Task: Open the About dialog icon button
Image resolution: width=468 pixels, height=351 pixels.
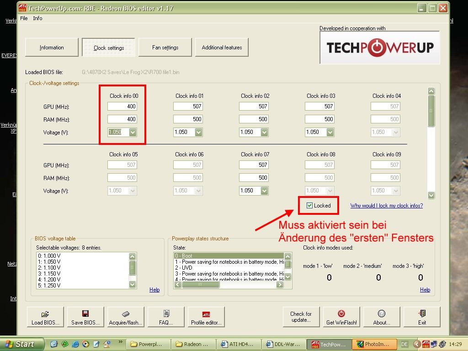Action: point(382,317)
